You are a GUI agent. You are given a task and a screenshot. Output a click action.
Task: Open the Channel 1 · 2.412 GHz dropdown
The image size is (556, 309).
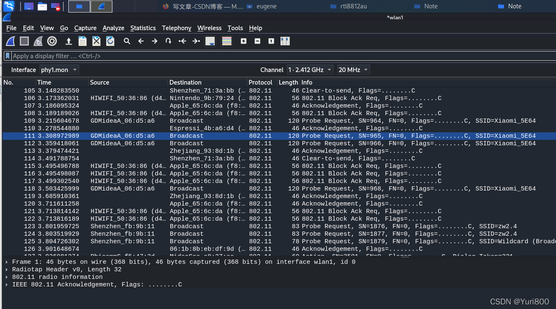pyautogui.click(x=310, y=70)
